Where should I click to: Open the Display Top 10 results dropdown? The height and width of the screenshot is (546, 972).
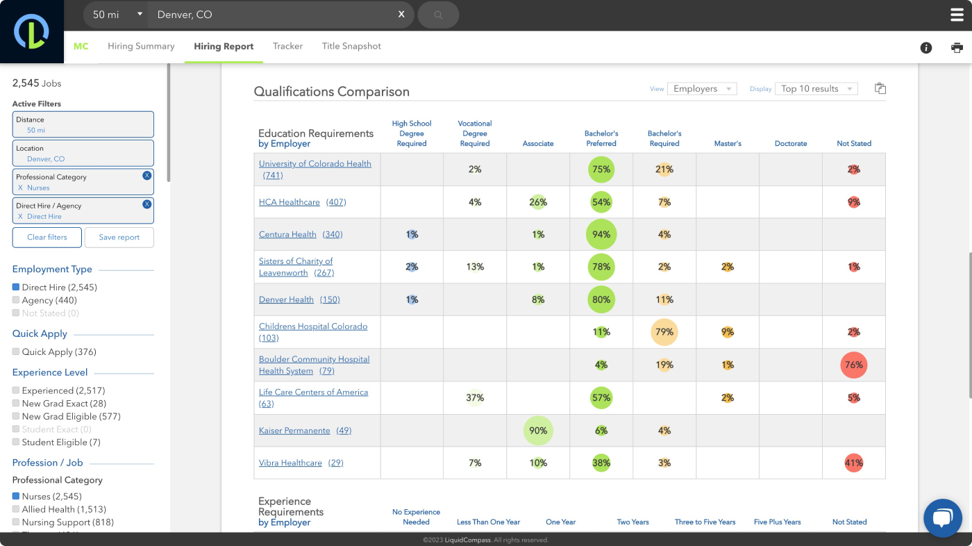pyautogui.click(x=816, y=88)
